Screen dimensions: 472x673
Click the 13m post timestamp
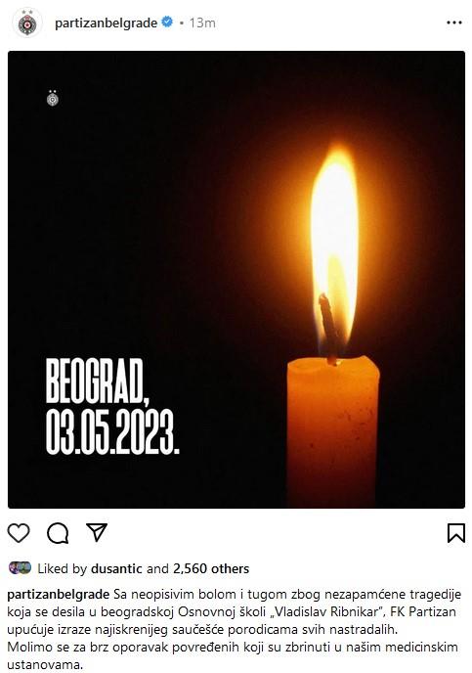[x=202, y=22]
